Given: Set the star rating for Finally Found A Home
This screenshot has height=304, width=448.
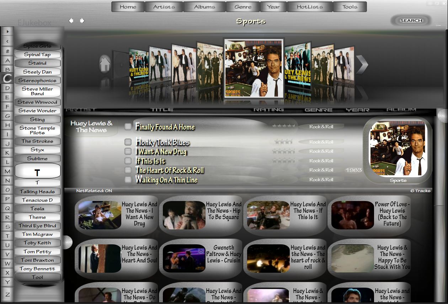Looking at the screenshot, I should click(x=283, y=126).
